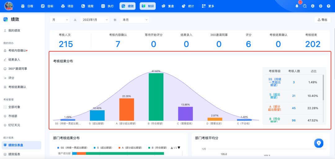Open the notification bell icon
This screenshot has height=159, width=335.
click(x=297, y=6)
